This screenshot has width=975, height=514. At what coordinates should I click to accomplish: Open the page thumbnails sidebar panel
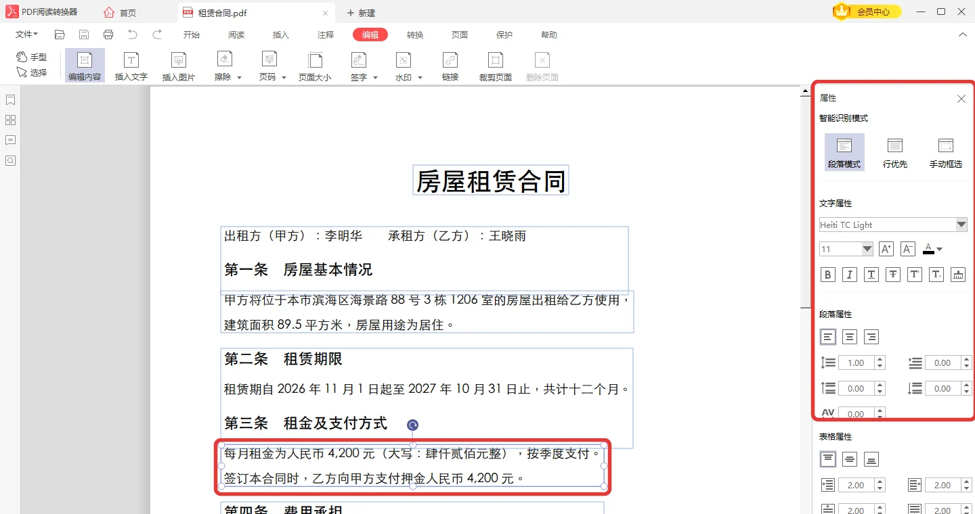[10, 120]
